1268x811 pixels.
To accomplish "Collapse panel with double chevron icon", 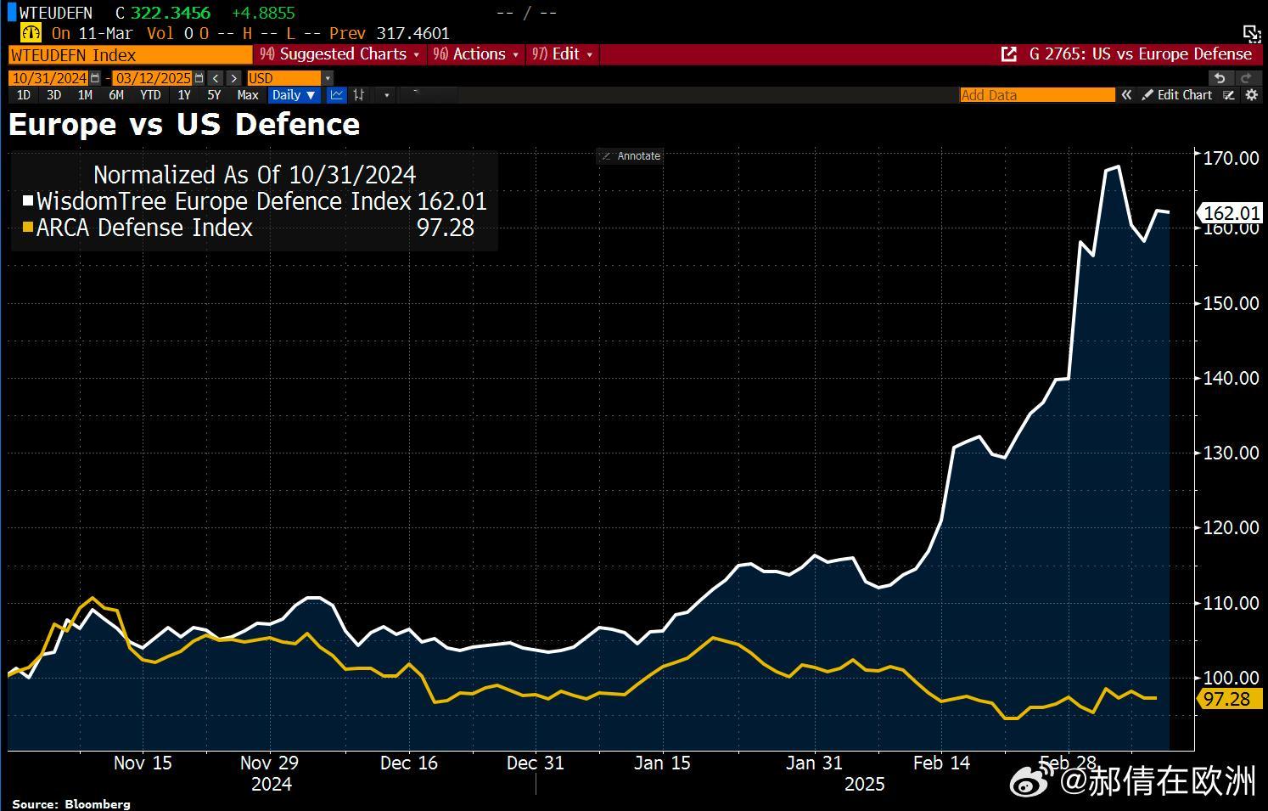I will click(x=1126, y=95).
